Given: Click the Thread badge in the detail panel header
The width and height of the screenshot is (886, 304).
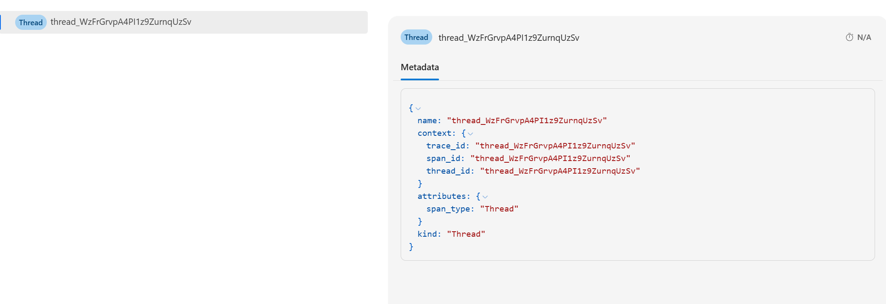Looking at the screenshot, I should (x=416, y=37).
